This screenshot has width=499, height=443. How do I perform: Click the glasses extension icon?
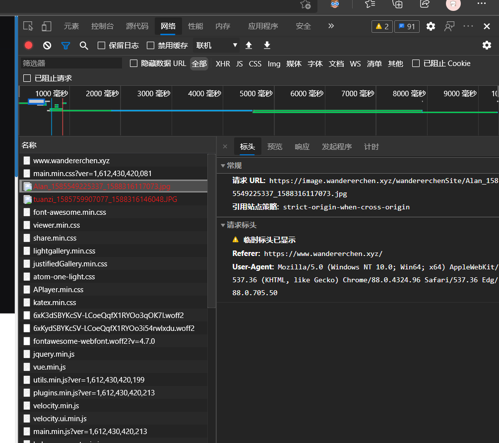tap(335, 4)
